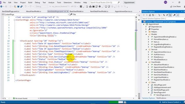Click the globe icon in the toolbar
The height and width of the screenshot is (104, 185).
pos(100,7)
